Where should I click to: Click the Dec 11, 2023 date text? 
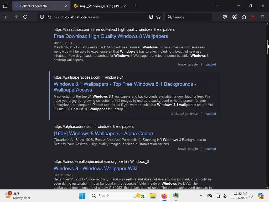point(63,175)
